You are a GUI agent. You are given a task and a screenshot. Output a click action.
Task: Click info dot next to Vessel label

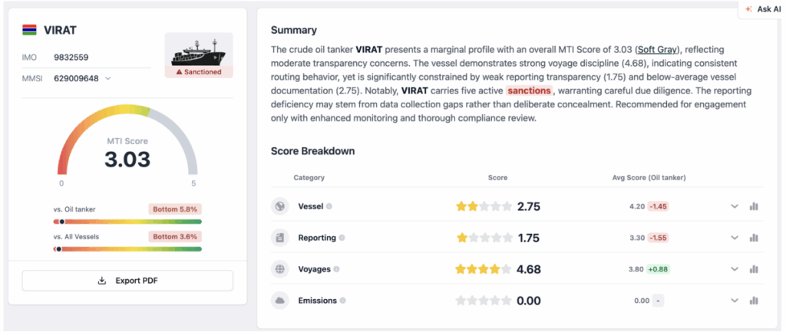coord(329,206)
